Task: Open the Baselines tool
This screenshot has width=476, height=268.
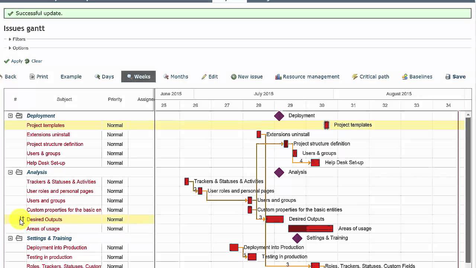Action: [x=417, y=77]
